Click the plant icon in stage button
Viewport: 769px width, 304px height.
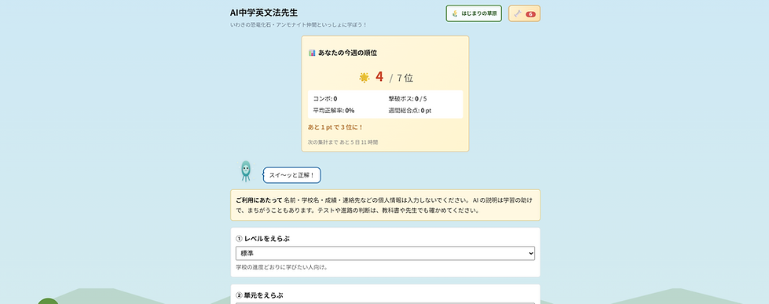click(455, 13)
